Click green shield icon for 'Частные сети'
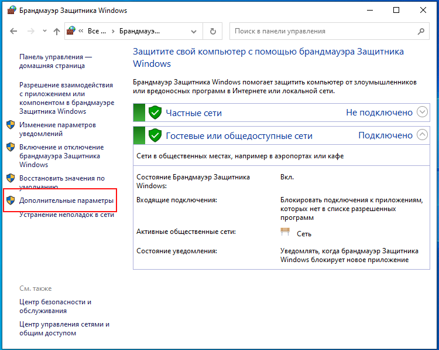The image size is (439, 350). tap(155, 113)
